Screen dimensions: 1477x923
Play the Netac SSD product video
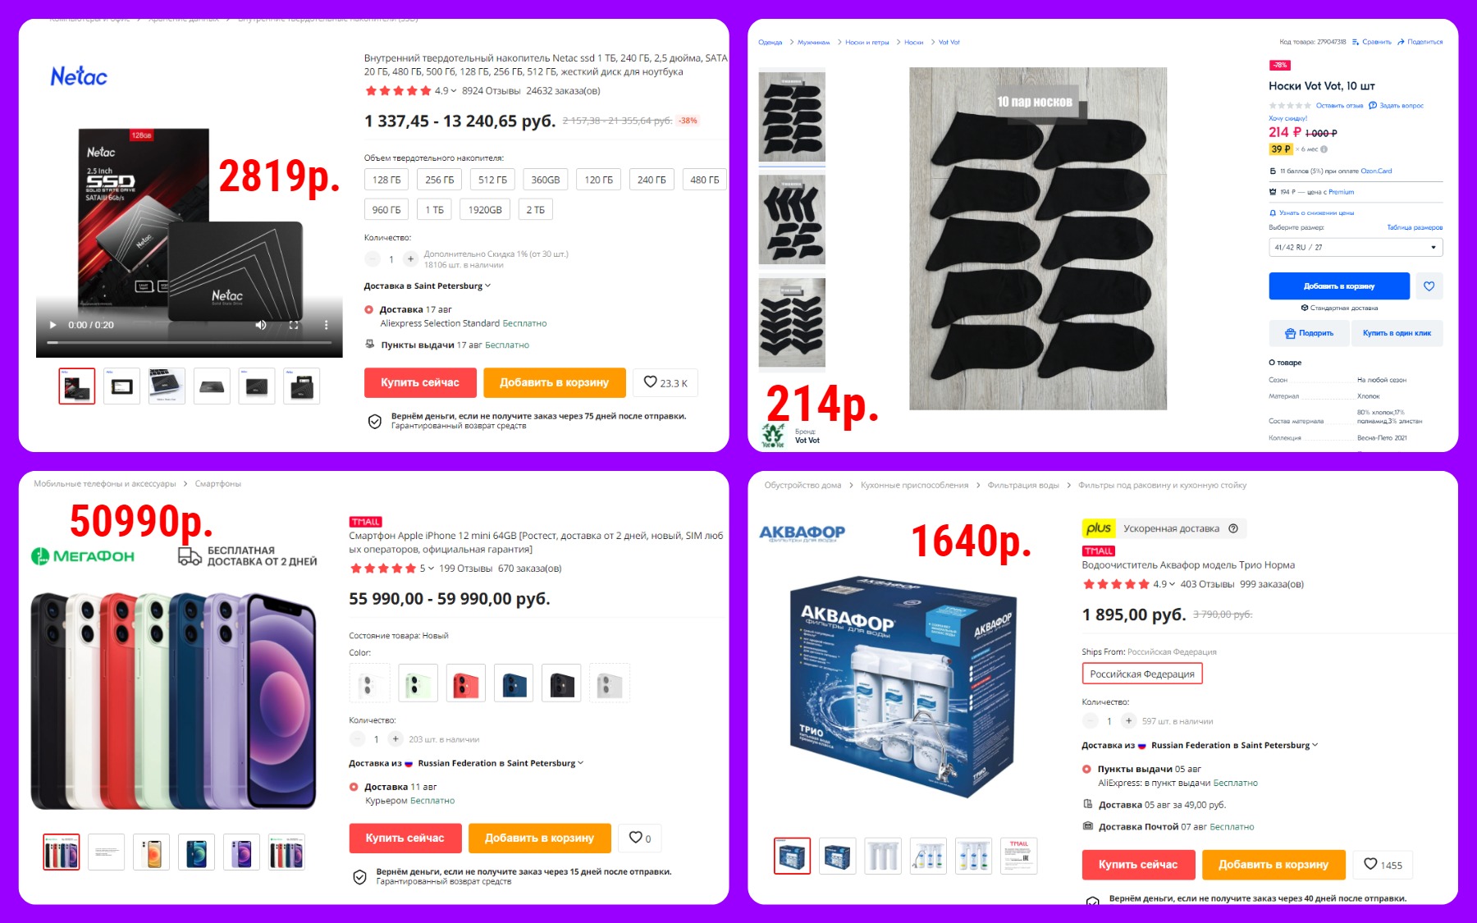53,325
